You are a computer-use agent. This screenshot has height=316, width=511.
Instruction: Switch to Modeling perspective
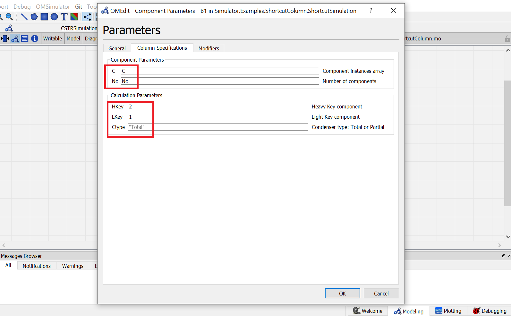(x=409, y=311)
